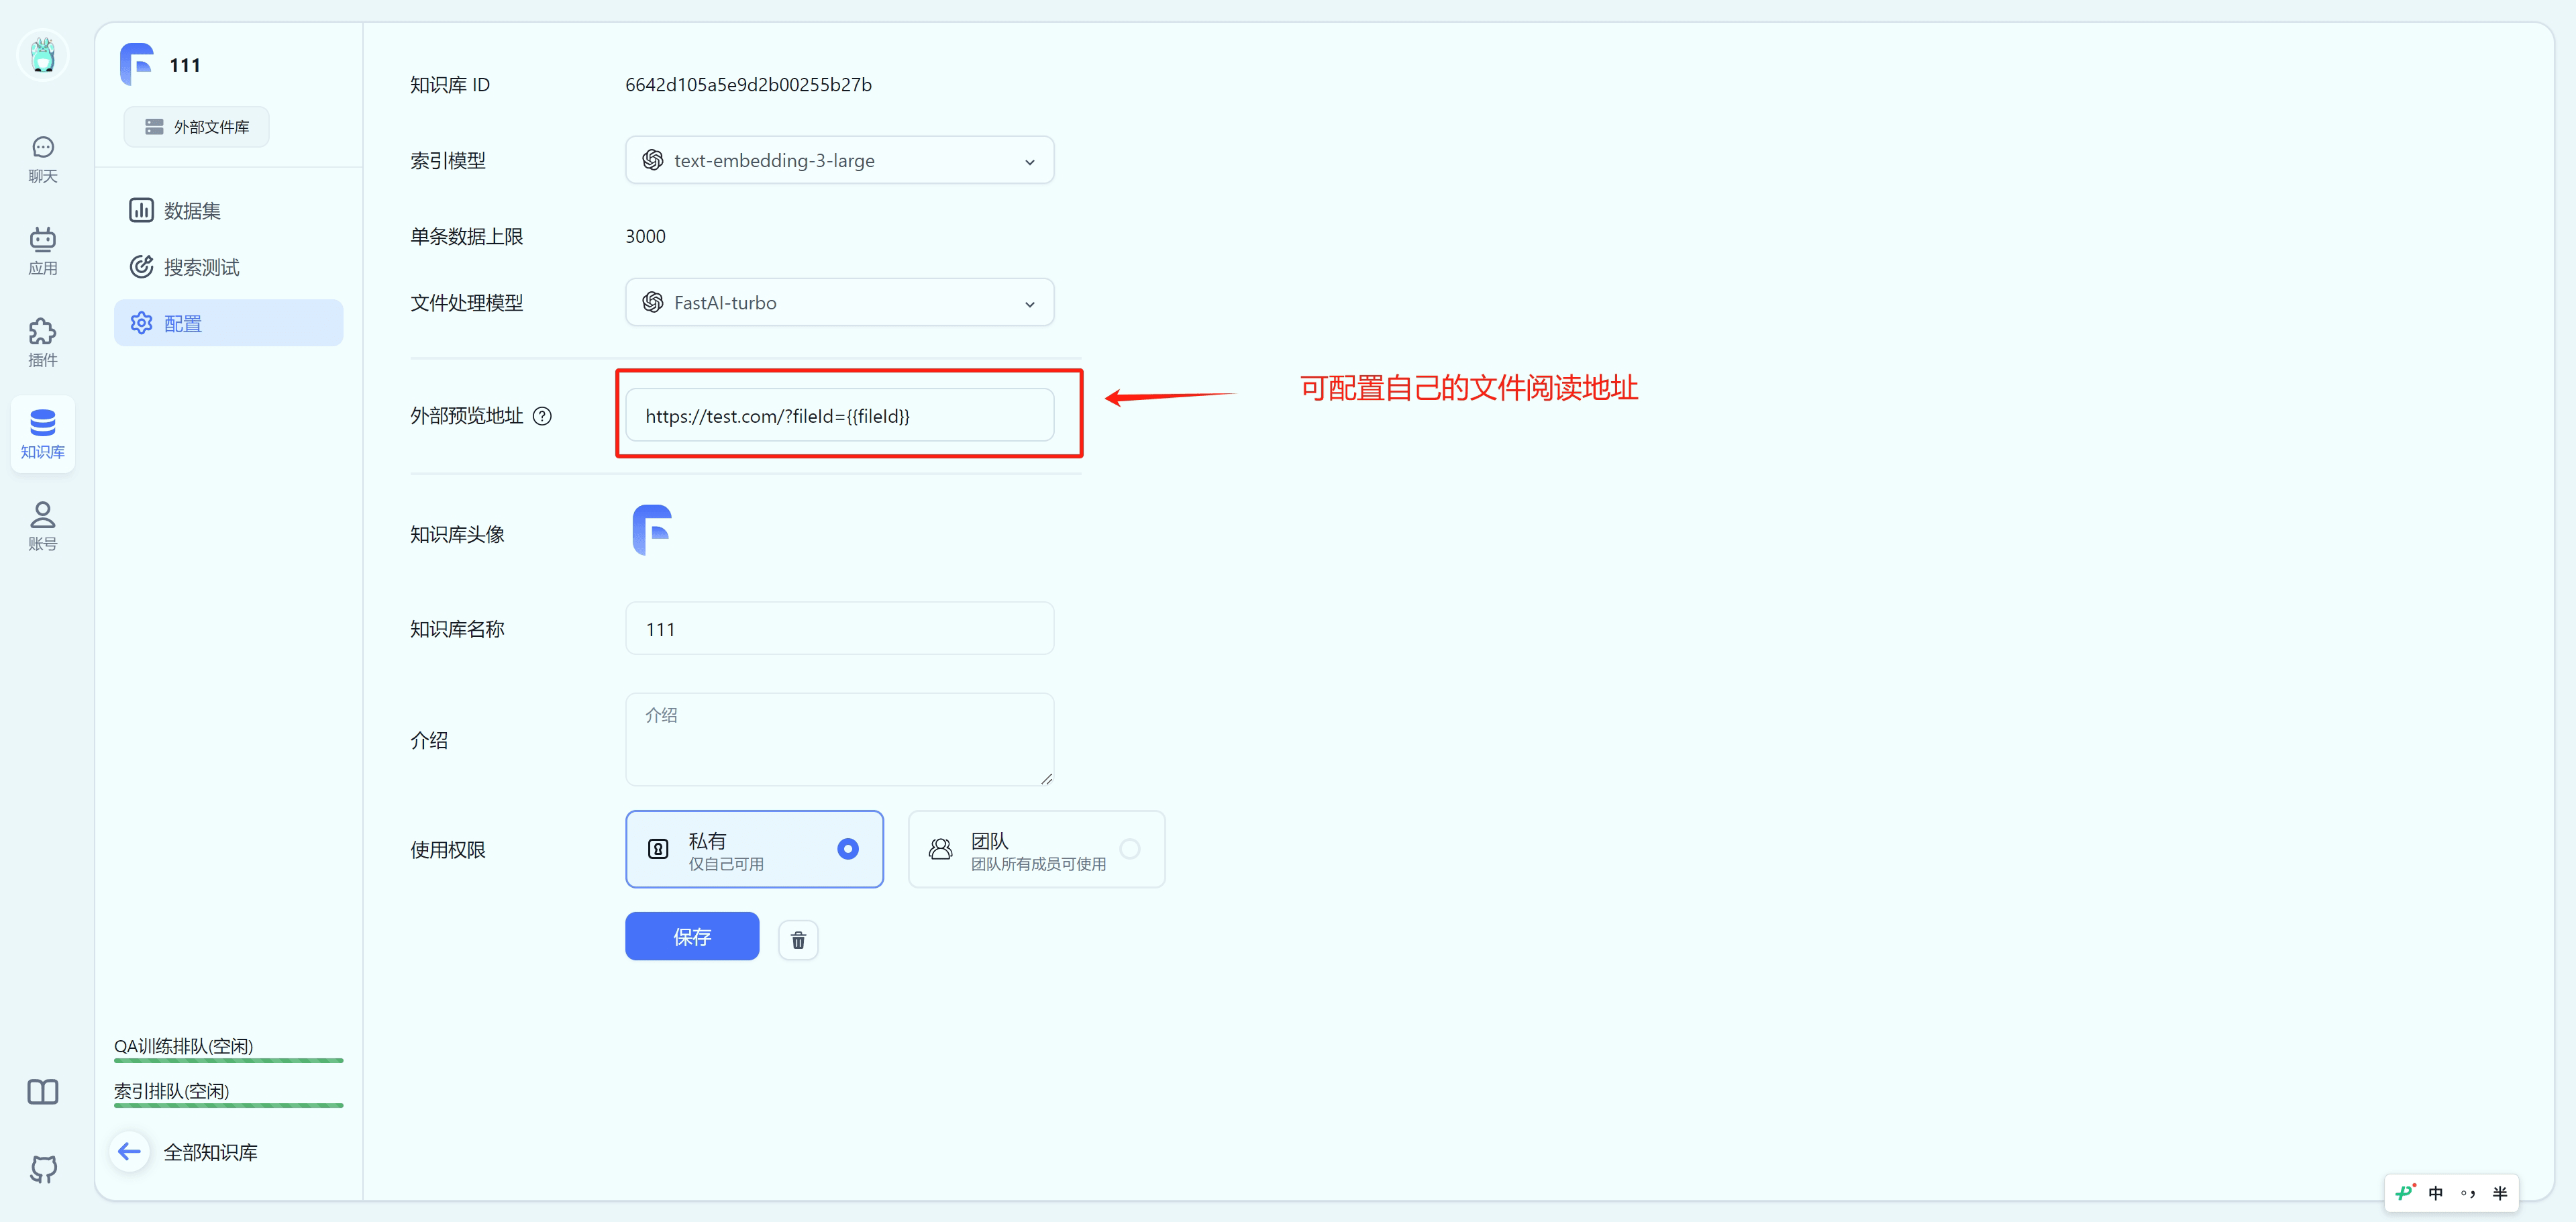Open the 搜索测试 menu item
The width and height of the screenshot is (2576, 1222).
201,267
